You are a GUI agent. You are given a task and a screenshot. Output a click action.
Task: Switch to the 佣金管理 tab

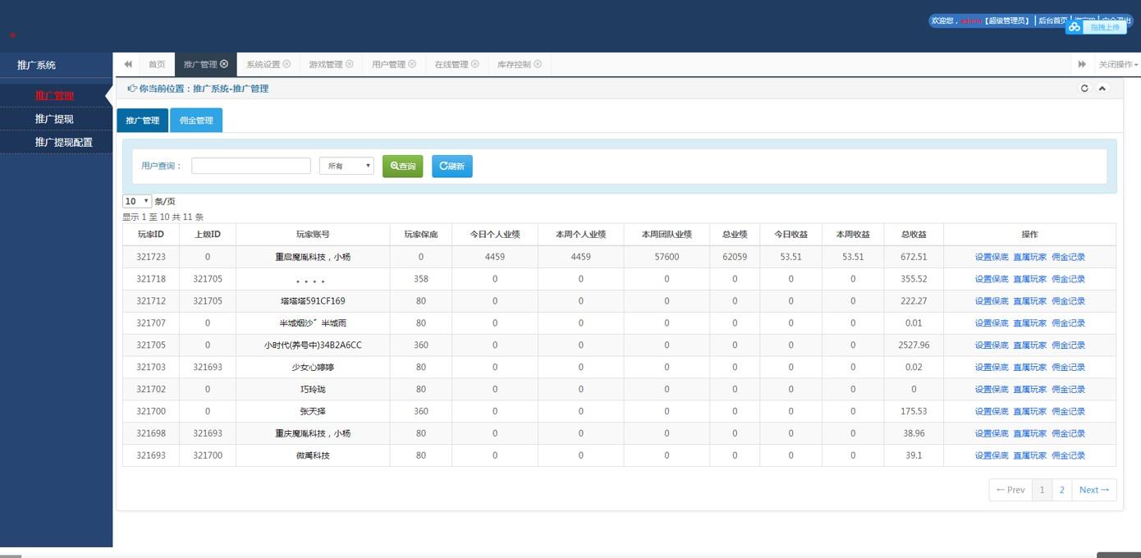tap(196, 121)
